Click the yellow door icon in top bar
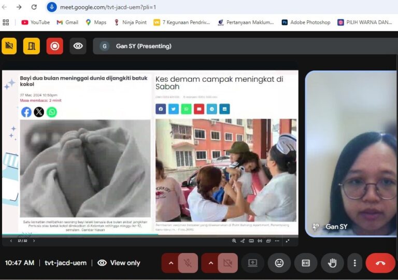This screenshot has height=280, width=398. click(31, 46)
